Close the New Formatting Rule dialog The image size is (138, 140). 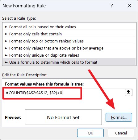pyautogui.click(x=129, y=6)
